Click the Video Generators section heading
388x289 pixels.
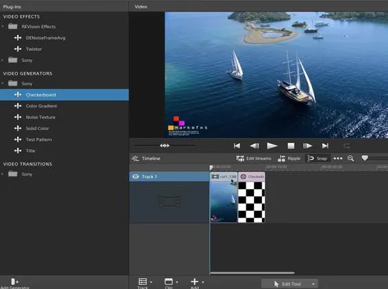27,73
